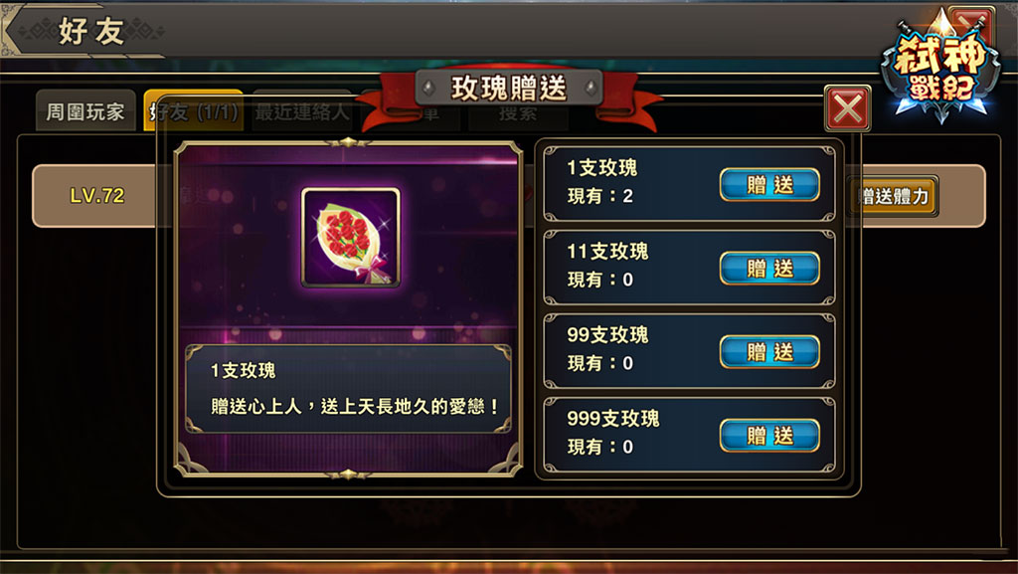Image resolution: width=1018 pixels, height=574 pixels.
Task: Select the 1支玫瑰 row
Action: point(689,184)
